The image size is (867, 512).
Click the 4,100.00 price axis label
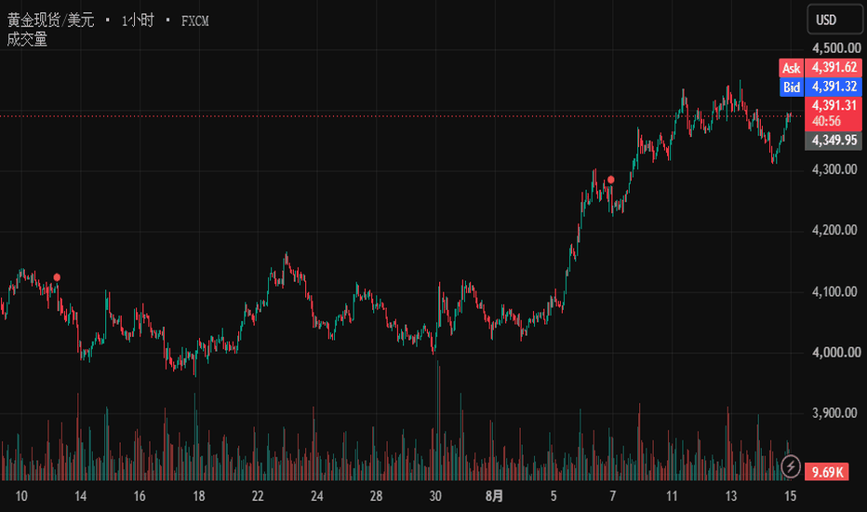pos(834,291)
